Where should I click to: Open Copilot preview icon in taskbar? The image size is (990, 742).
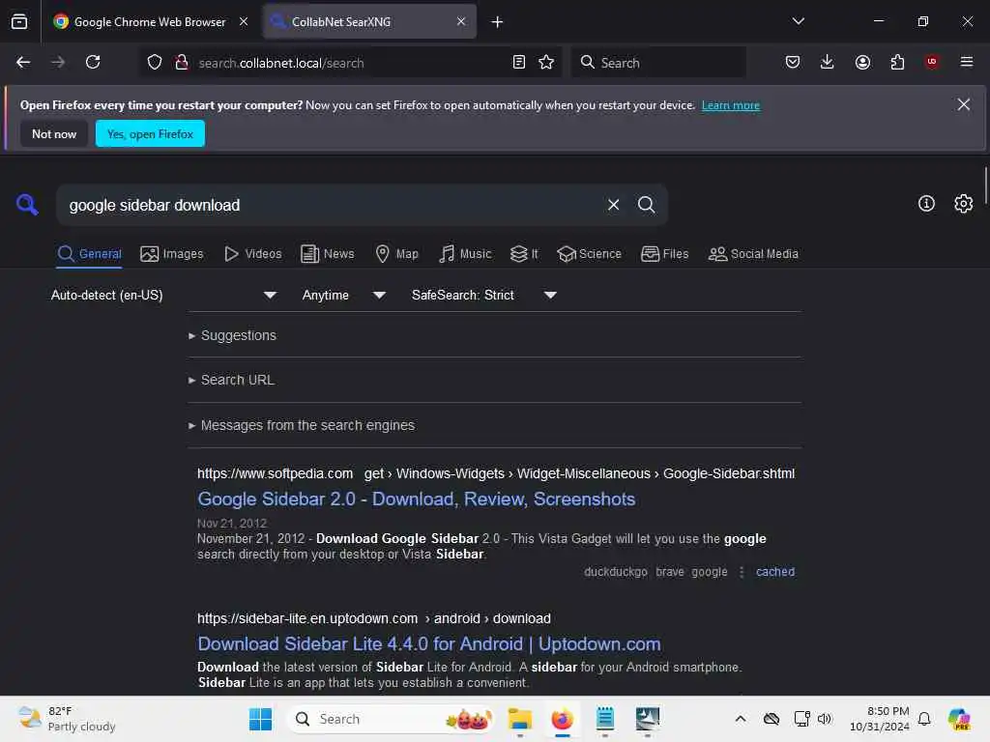tap(959, 719)
